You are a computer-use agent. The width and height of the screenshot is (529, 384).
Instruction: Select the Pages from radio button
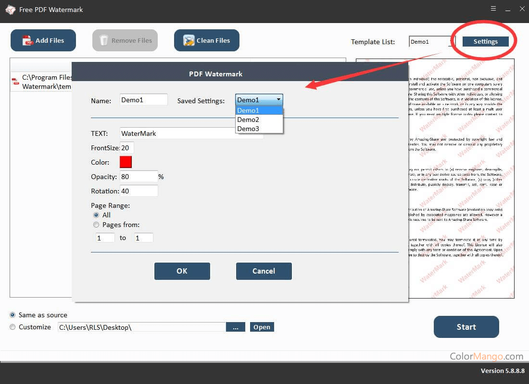tap(96, 225)
